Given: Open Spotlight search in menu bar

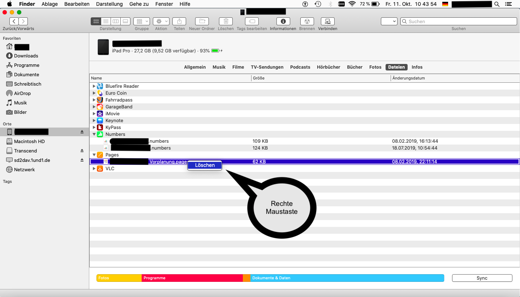Looking at the screenshot, I should tap(497, 4).
